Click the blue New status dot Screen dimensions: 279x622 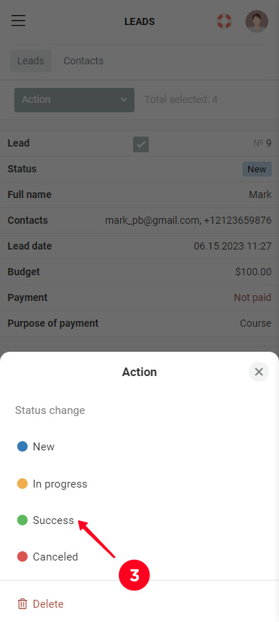(x=22, y=447)
